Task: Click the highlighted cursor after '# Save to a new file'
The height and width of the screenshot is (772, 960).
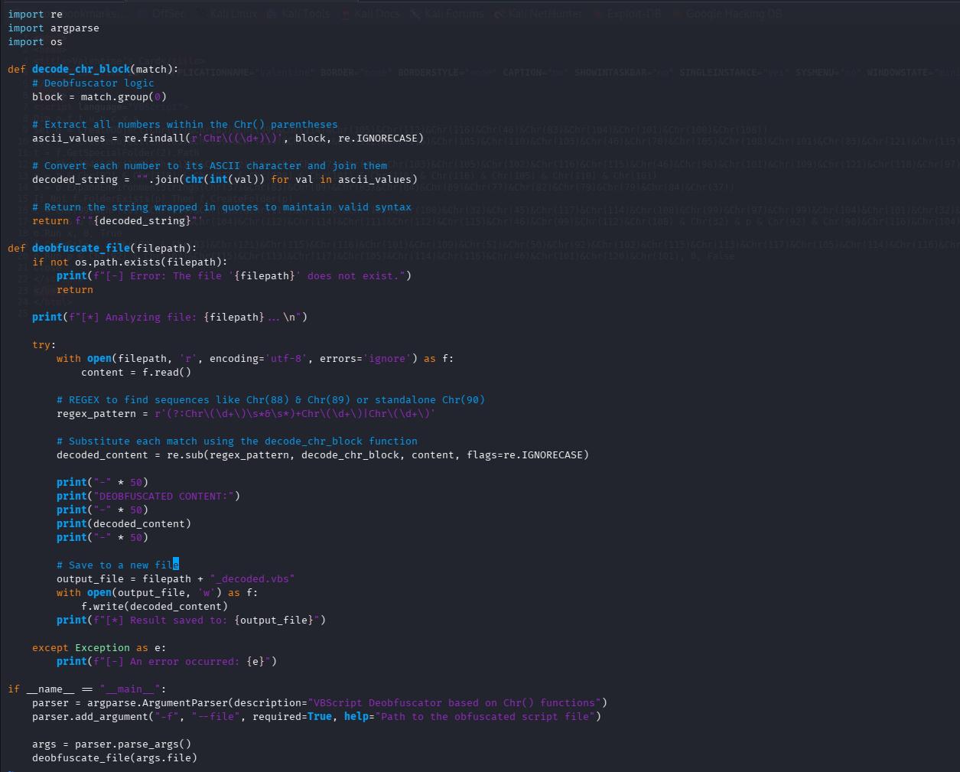Action: [x=176, y=565]
